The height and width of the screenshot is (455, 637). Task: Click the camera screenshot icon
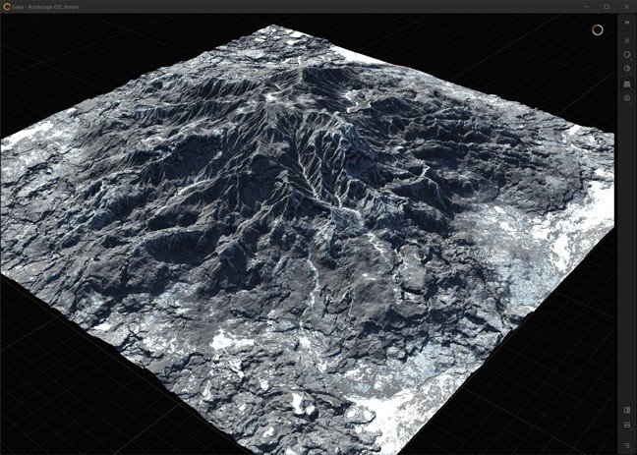pos(627,98)
